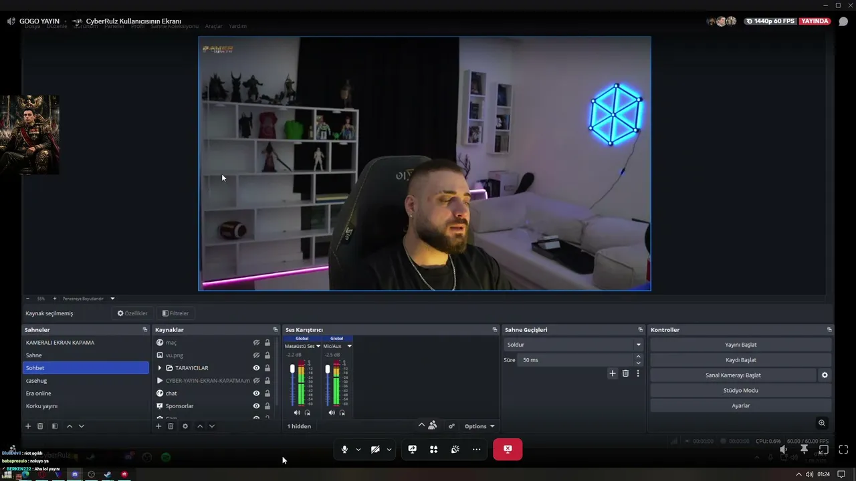This screenshot has height=481, width=856.
Task: Open Stüdyo Modu
Action: 741,390
